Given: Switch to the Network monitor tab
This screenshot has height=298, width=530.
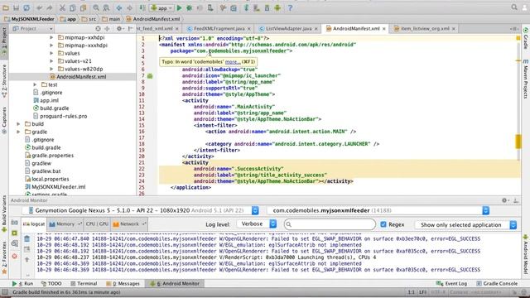Looking at the screenshot, I should coord(129,224).
